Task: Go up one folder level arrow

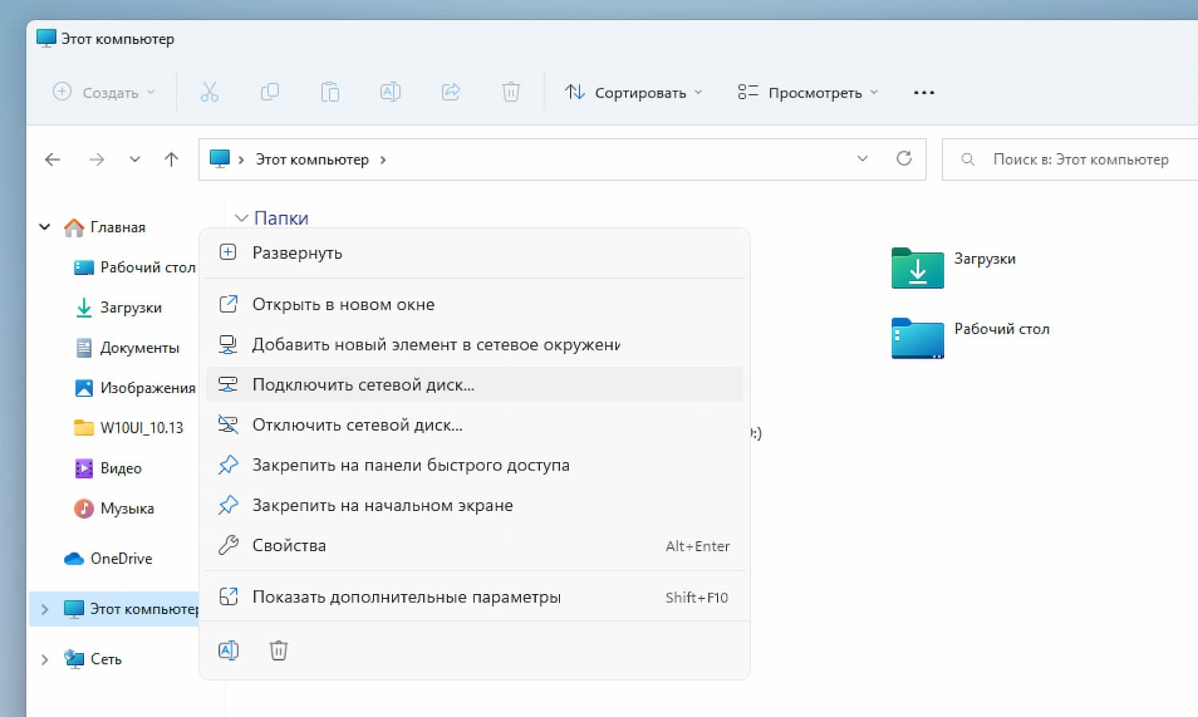Action: click(171, 160)
